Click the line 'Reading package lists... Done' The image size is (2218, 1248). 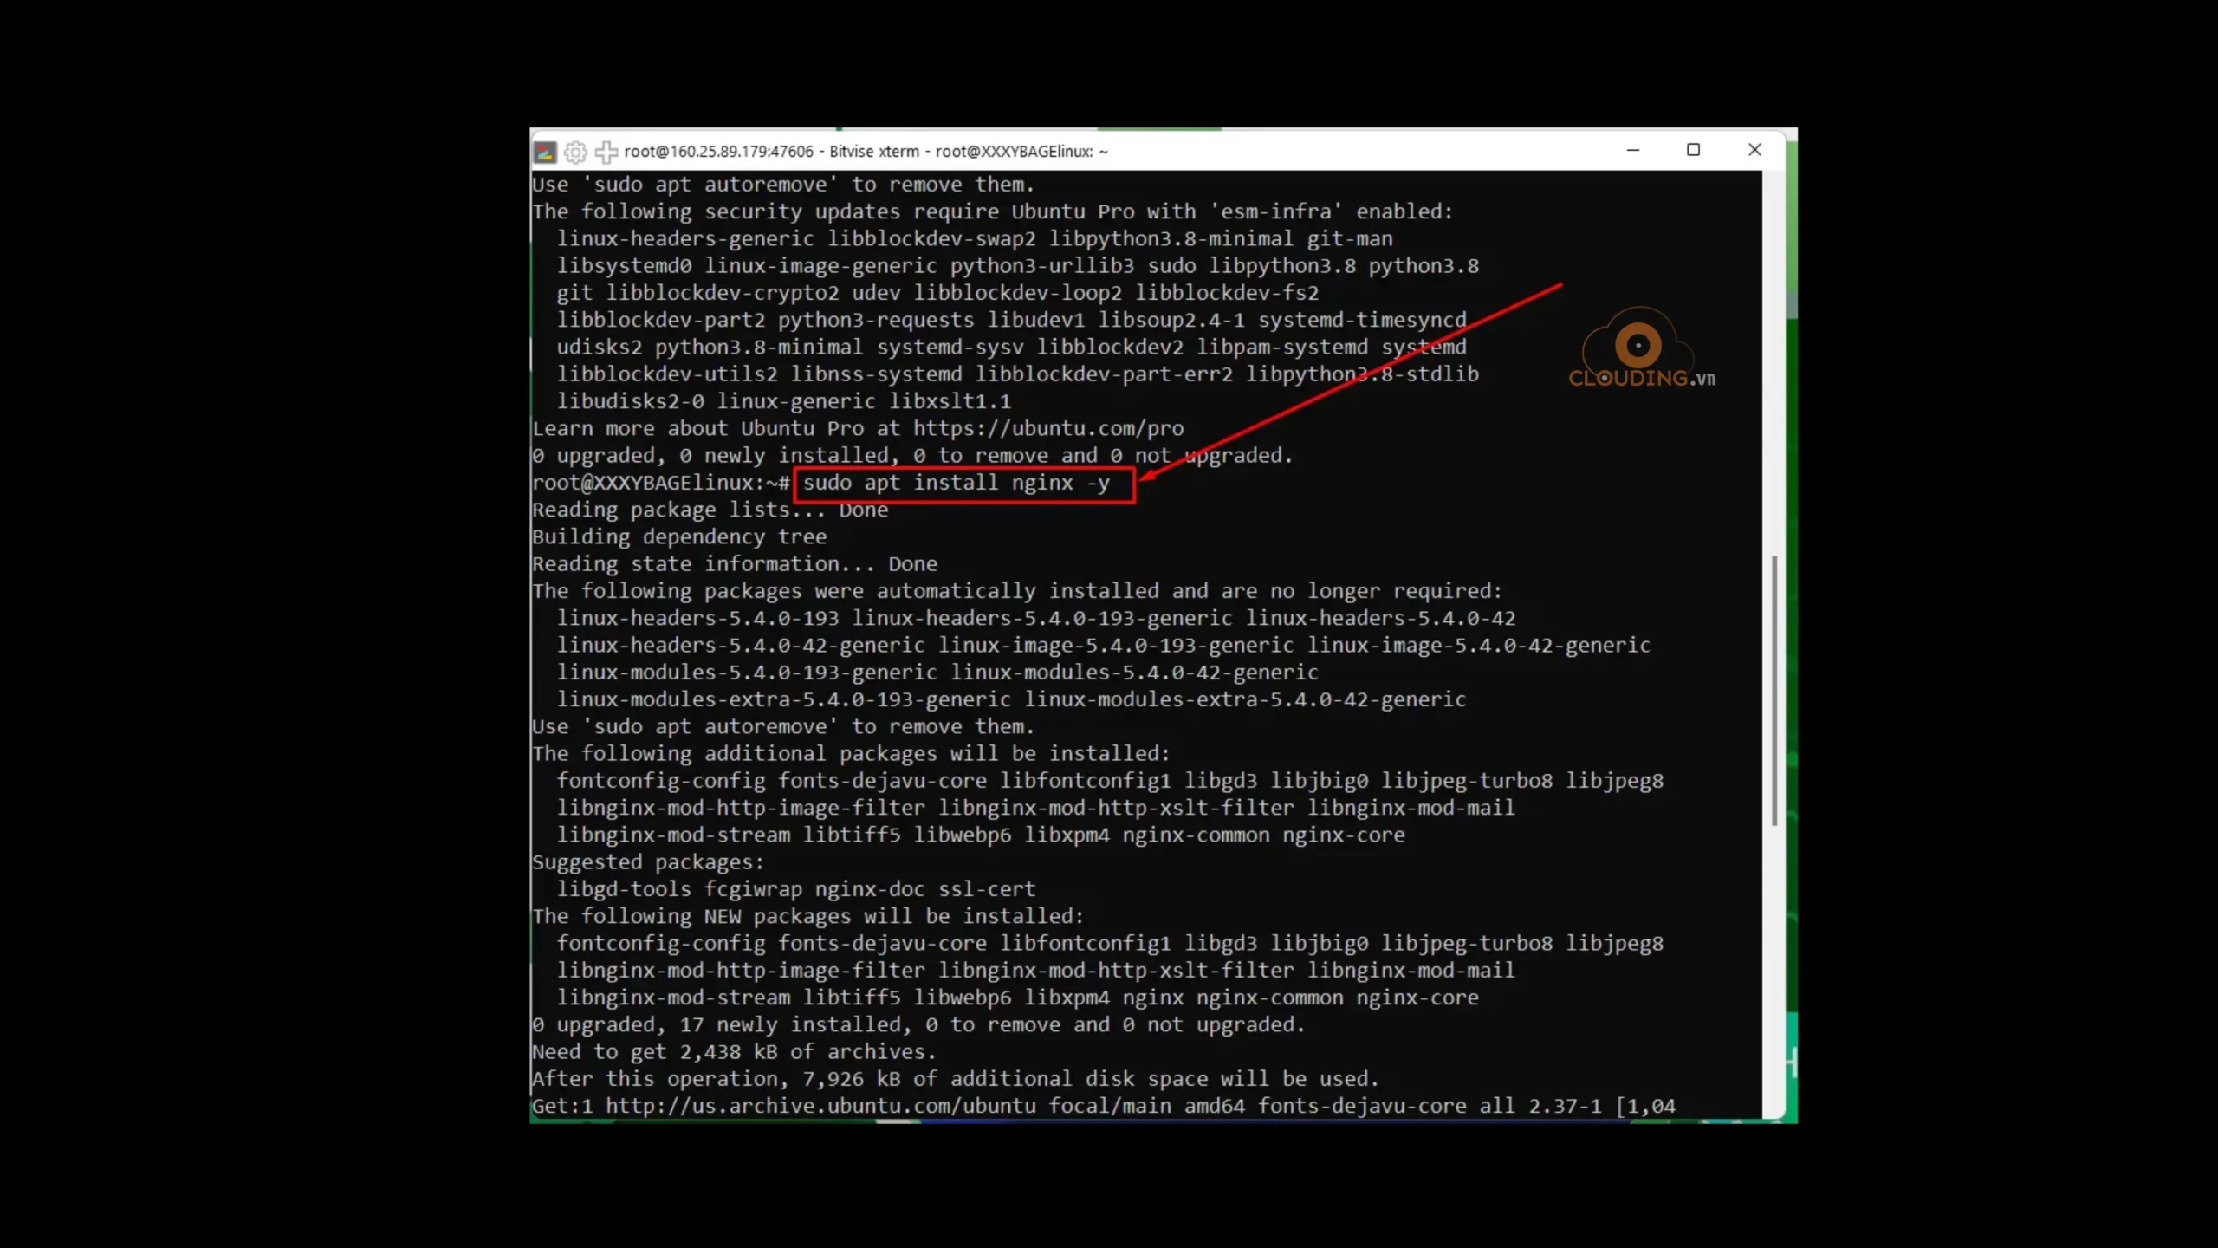point(710,510)
